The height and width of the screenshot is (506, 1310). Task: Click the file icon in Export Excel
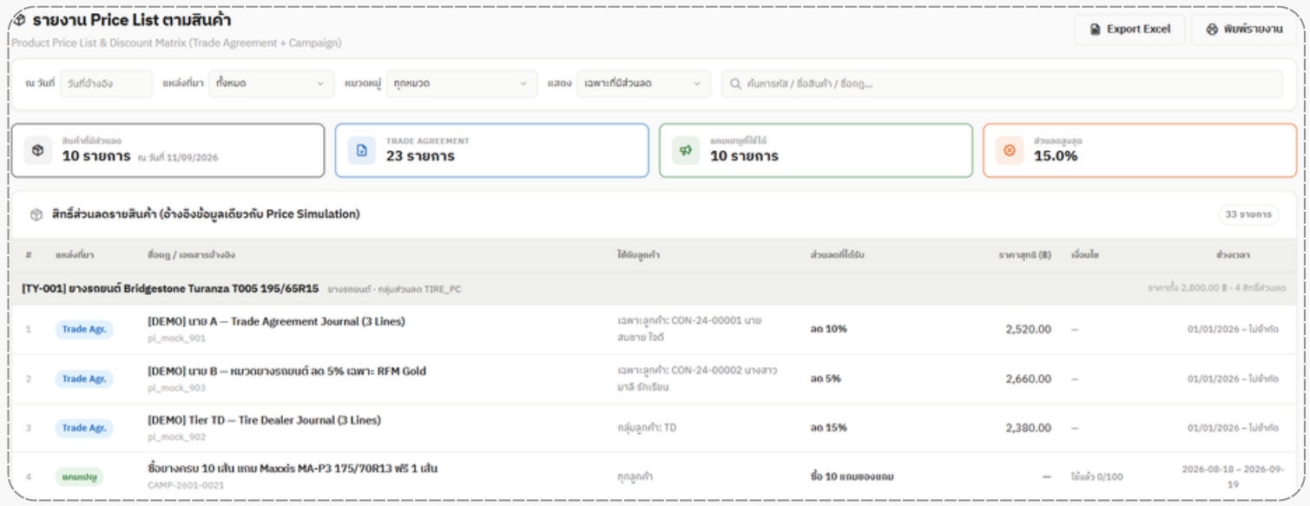click(x=1096, y=30)
